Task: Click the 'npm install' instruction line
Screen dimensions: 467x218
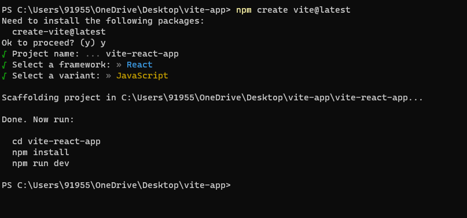Action: coord(41,152)
